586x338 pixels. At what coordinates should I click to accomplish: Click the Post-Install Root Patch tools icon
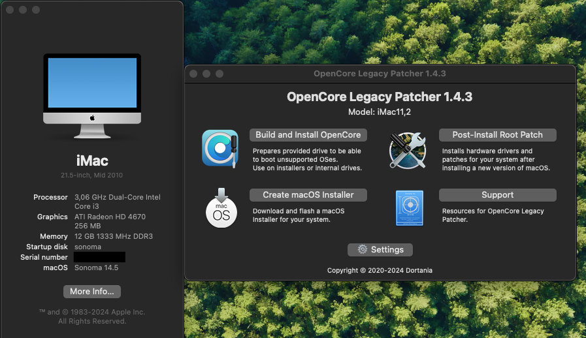pos(408,151)
